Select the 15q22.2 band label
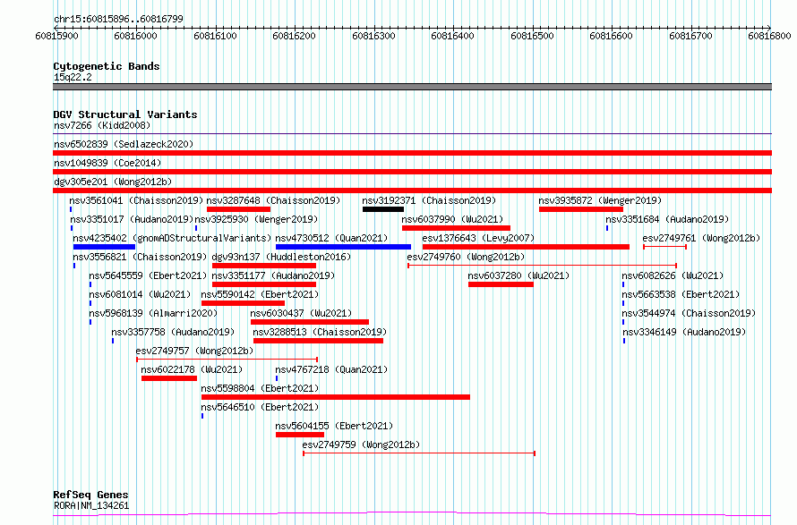The image size is (797, 525). pos(73,77)
